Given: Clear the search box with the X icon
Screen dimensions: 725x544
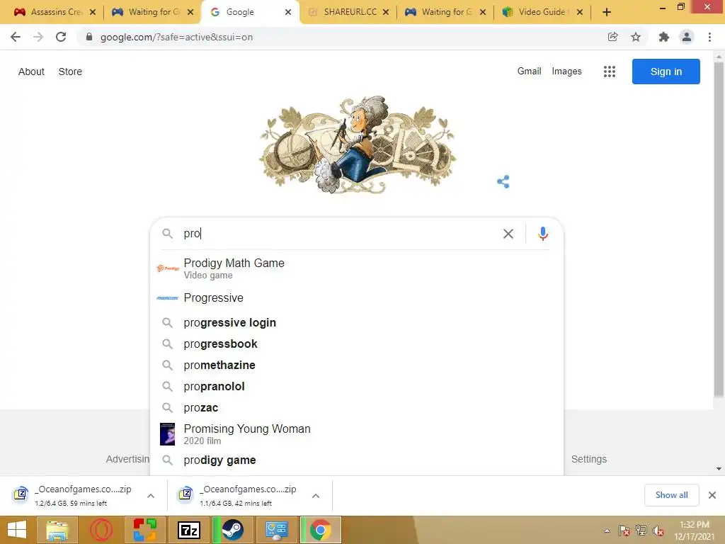Looking at the screenshot, I should [508, 234].
